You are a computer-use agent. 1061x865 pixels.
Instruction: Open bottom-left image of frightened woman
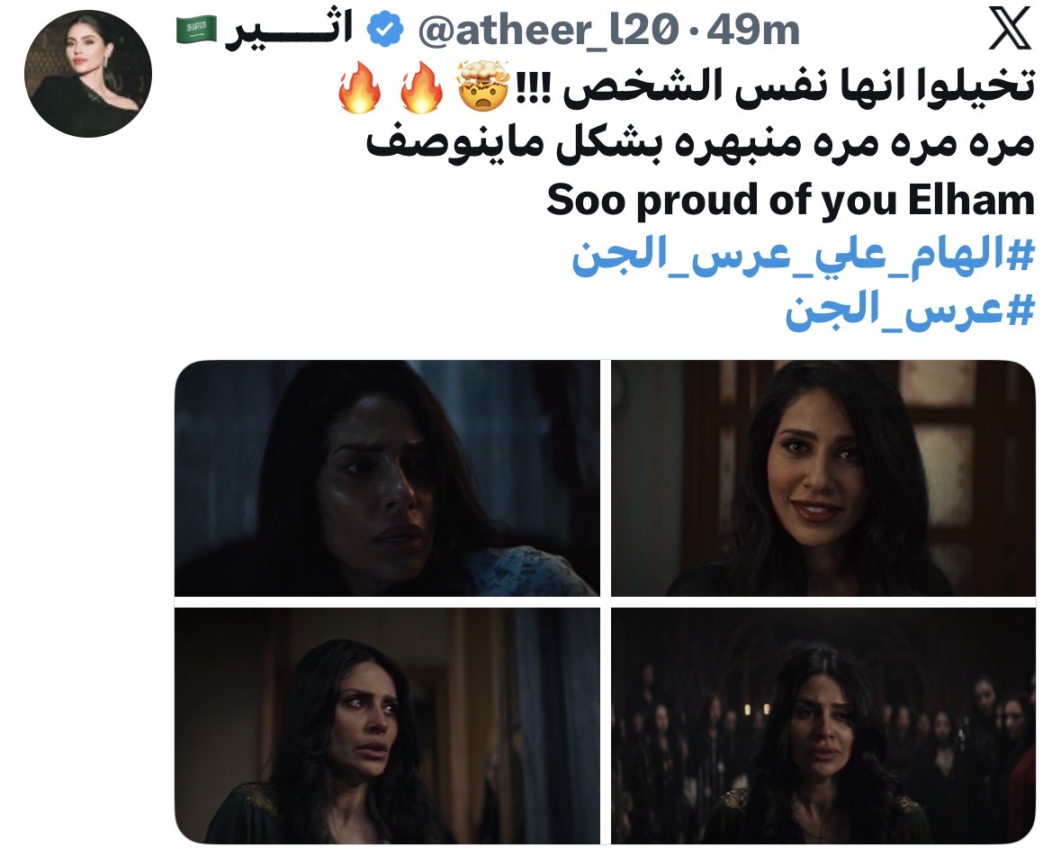[x=387, y=725]
